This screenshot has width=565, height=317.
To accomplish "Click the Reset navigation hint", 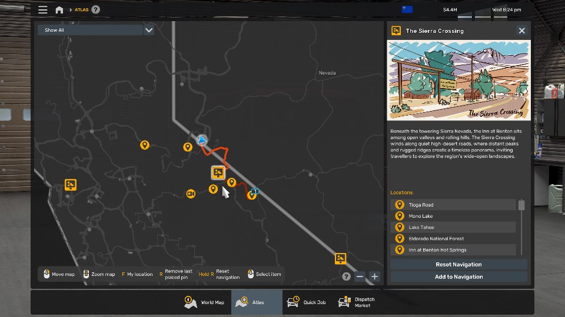I will tap(219, 274).
